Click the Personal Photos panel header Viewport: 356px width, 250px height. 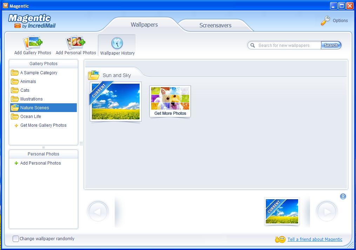[43, 154]
